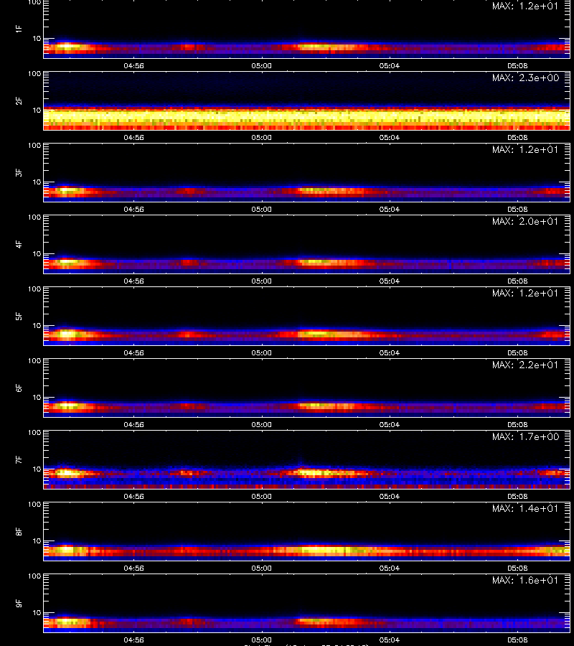Click the 4F panel axis label
574x646 pixels.
pyautogui.click(x=19, y=244)
